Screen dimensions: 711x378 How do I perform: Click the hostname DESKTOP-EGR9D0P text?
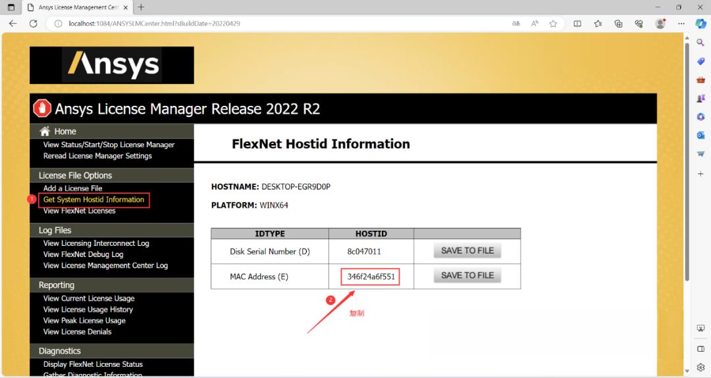296,187
